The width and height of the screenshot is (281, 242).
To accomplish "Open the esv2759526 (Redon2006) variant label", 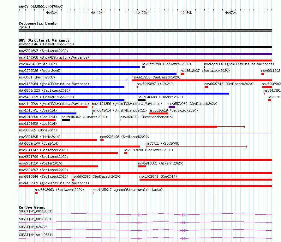I will (40, 71).
